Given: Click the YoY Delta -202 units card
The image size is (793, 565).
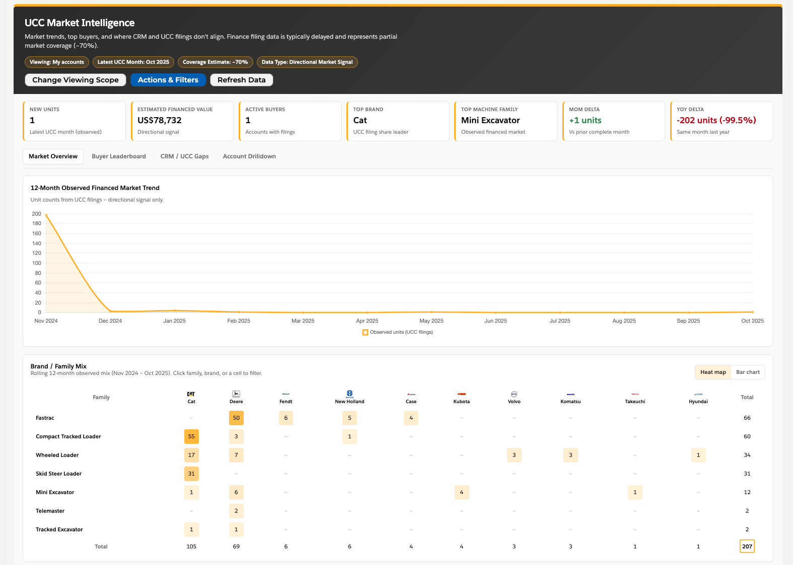Looking at the screenshot, I should (722, 121).
